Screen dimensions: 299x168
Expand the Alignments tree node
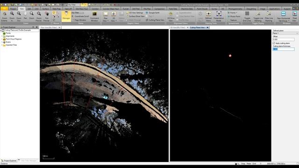(x=2, y=36)
